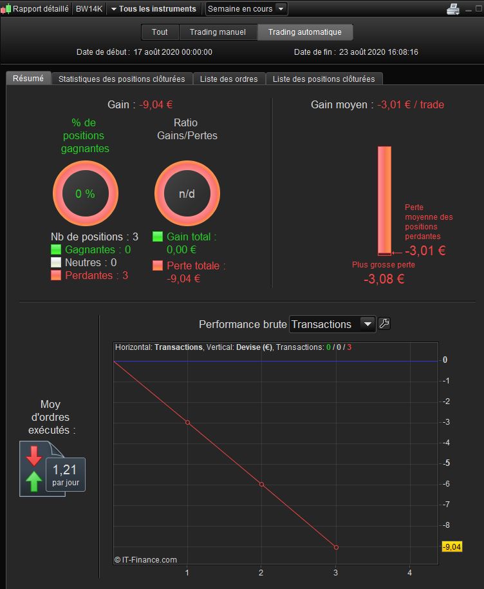
Task: Open the Résumé tab
Action: (28, 78)
